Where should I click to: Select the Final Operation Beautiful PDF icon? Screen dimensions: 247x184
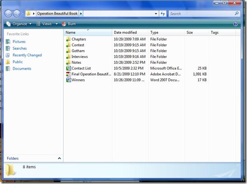coord(68,74)
